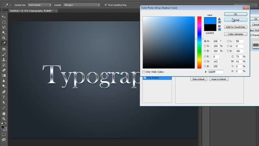Viewport: 259px width, 146px height.
Task: Click the C value field showing 73
Action: (x=238, y=57)
